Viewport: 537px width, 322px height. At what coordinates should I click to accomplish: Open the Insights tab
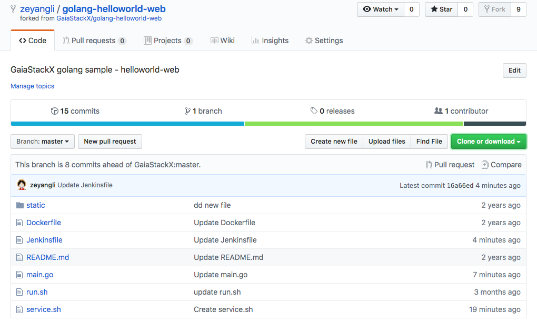pos(270,41)
